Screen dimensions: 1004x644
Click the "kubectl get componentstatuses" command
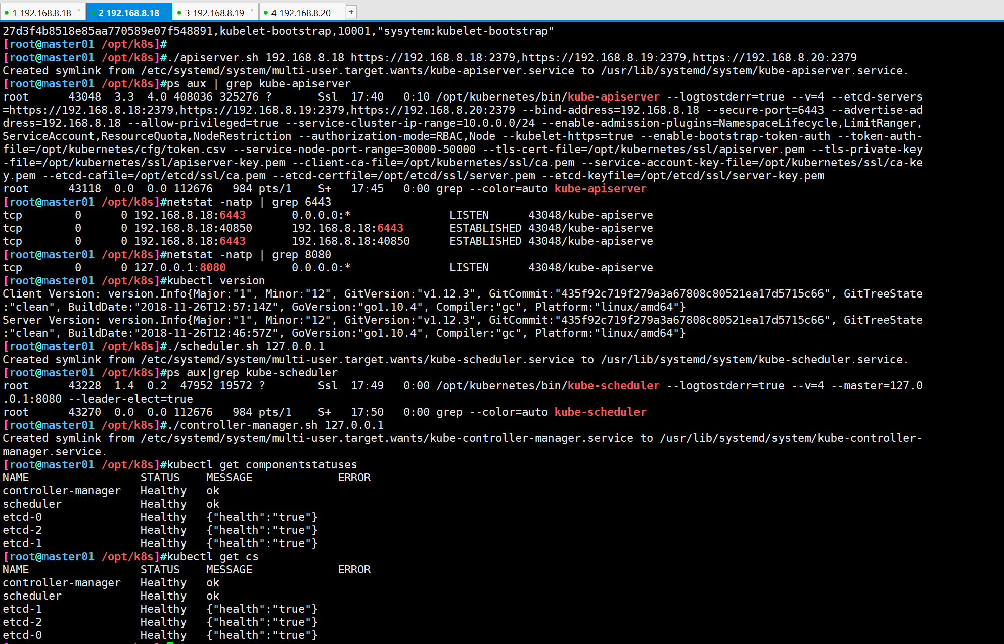262,465
